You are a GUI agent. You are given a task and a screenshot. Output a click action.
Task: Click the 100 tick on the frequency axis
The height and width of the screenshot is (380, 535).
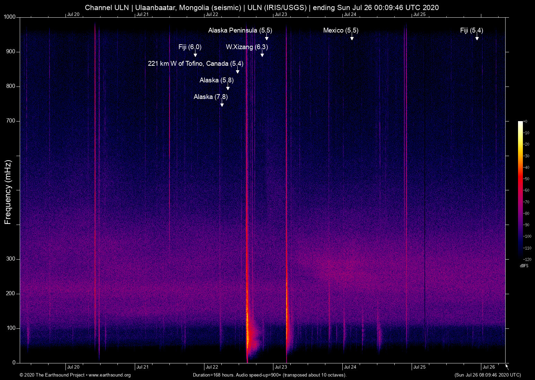[x=11, y=328]
